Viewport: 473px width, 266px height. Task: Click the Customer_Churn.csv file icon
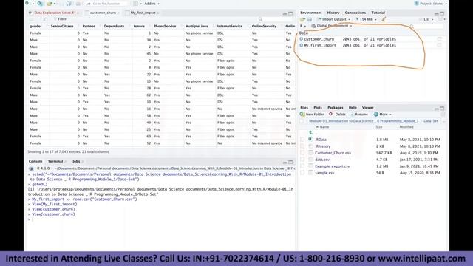[310, 153]
